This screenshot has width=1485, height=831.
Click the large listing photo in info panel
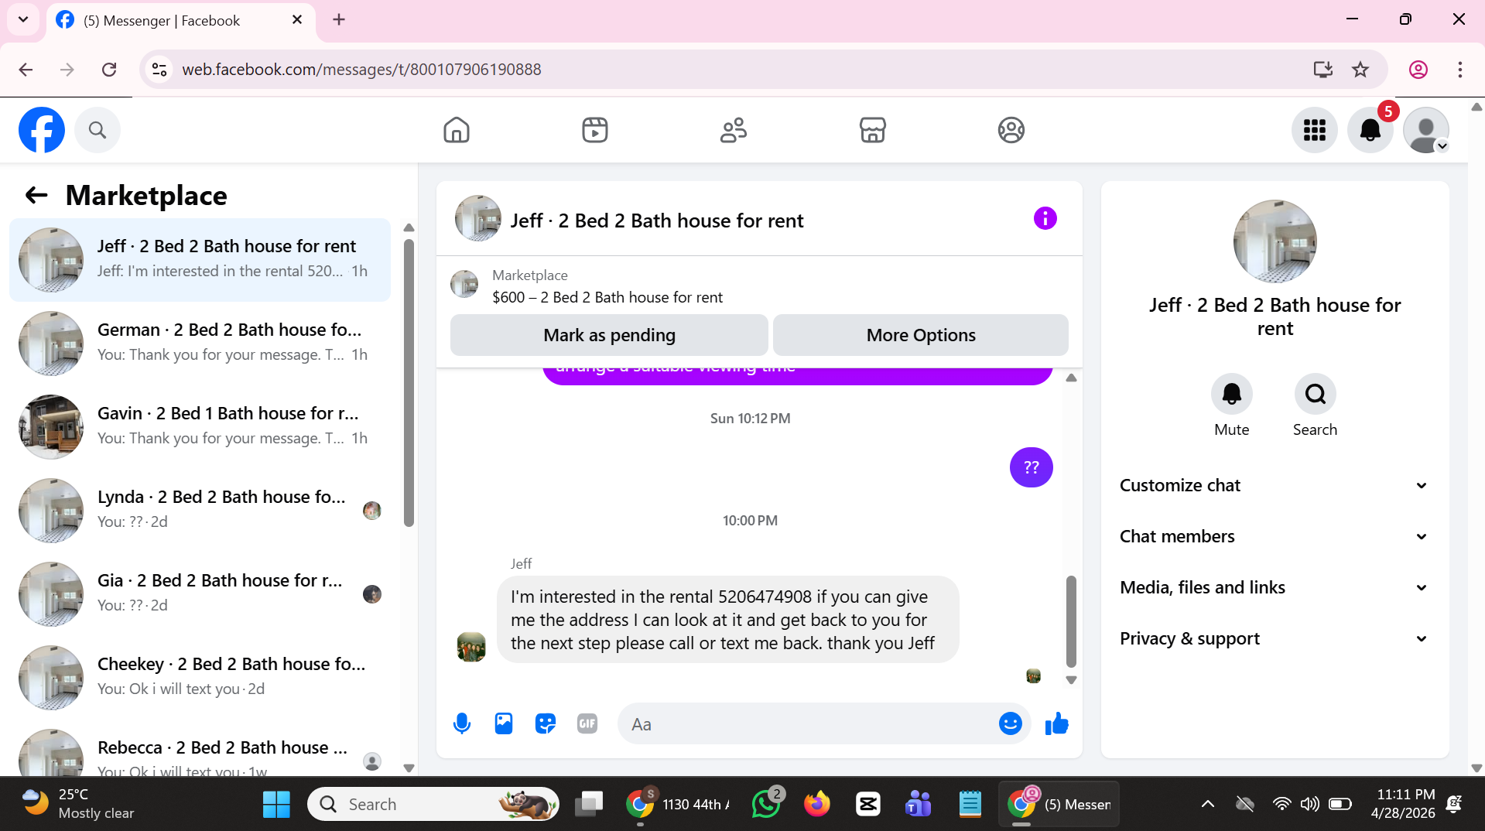[x=1275, y=241]
